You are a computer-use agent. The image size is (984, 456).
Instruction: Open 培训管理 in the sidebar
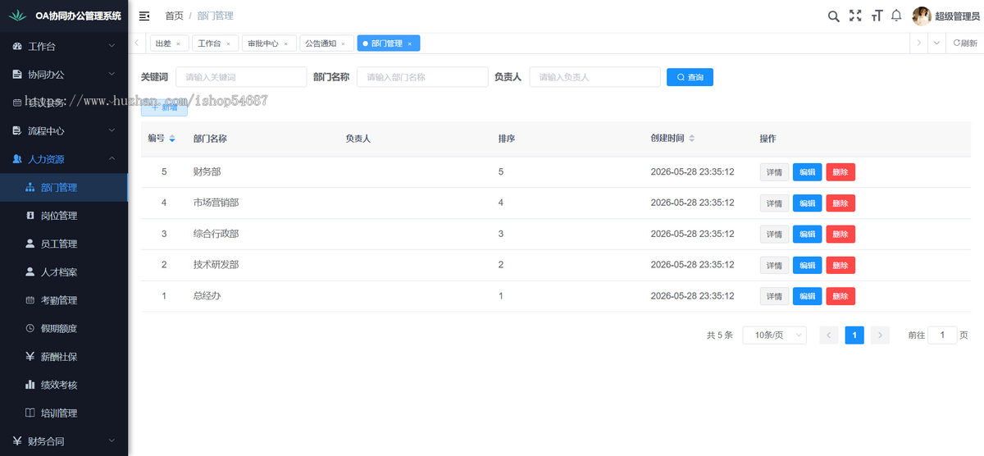[64, 413]
